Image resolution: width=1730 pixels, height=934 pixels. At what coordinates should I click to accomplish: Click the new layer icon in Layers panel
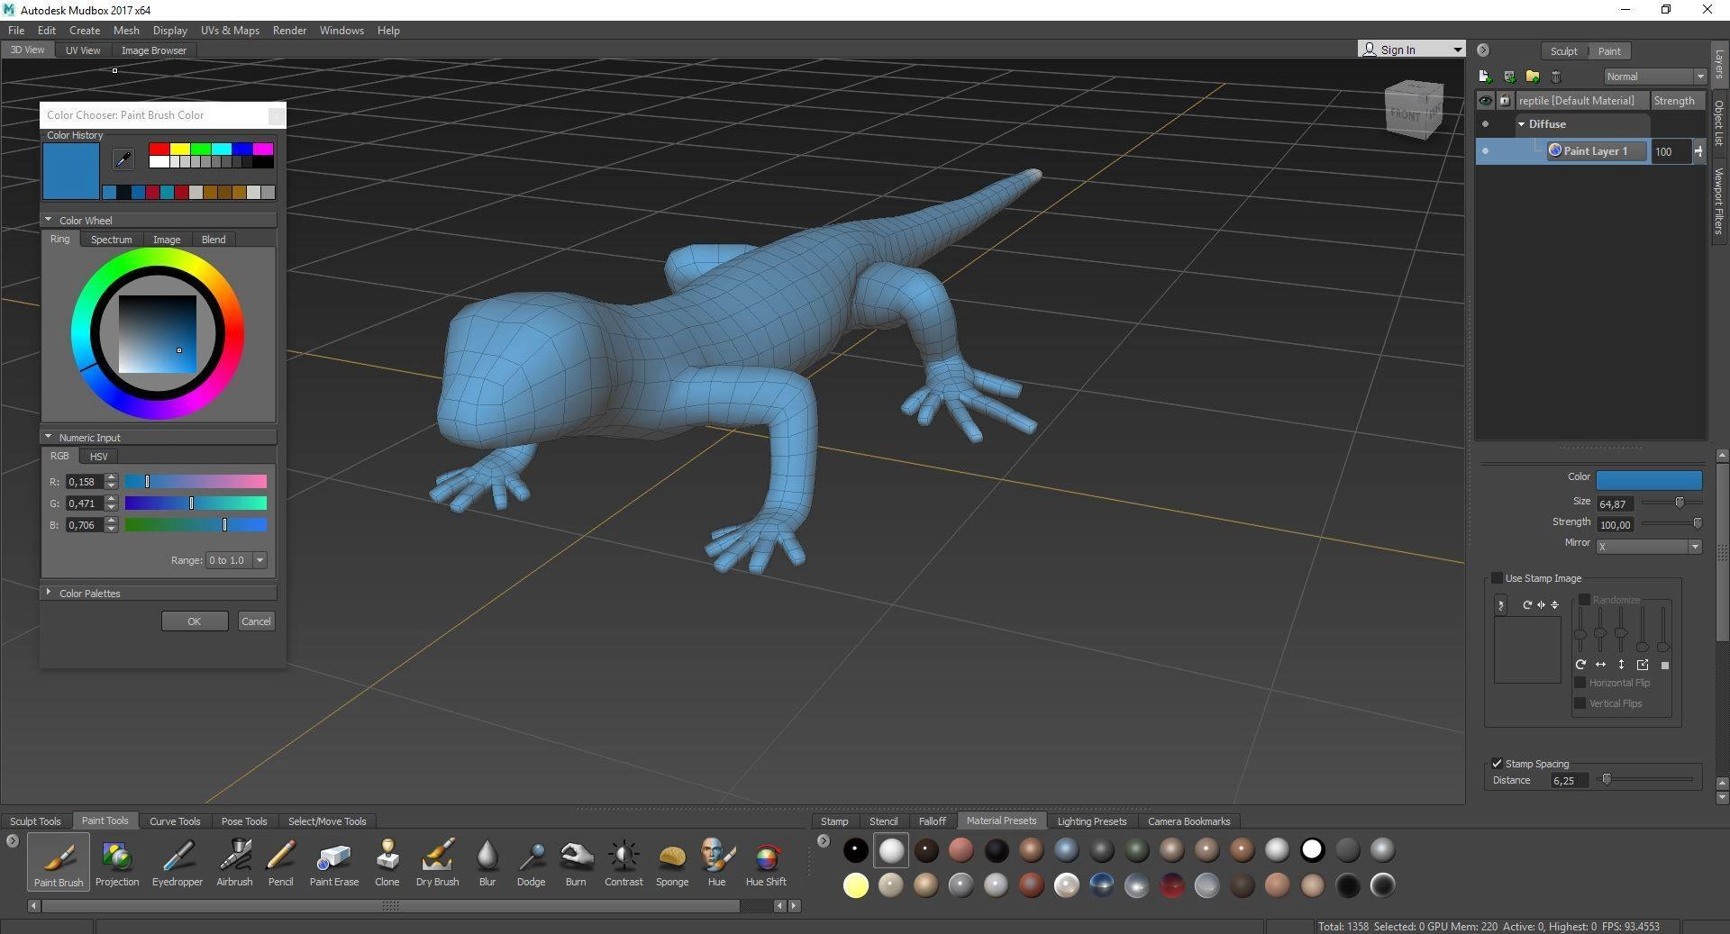click(x=1485, y=77)
